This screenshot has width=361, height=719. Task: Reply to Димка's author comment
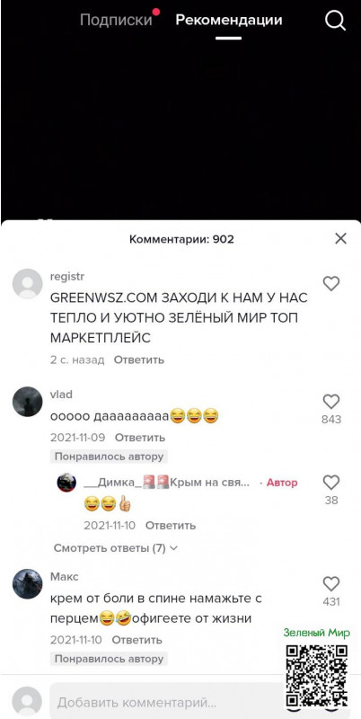click(x=171, y=526)
